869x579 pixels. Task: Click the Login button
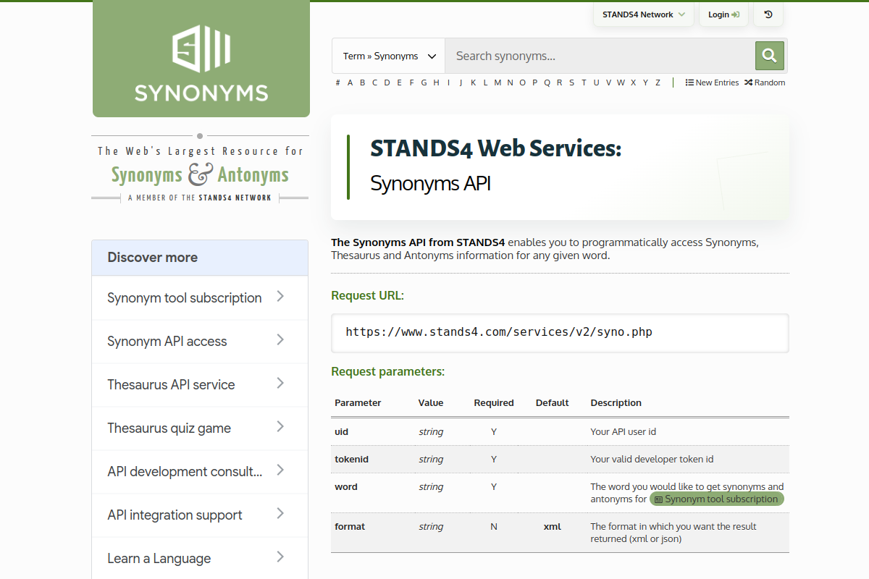(x=723, y=14)
